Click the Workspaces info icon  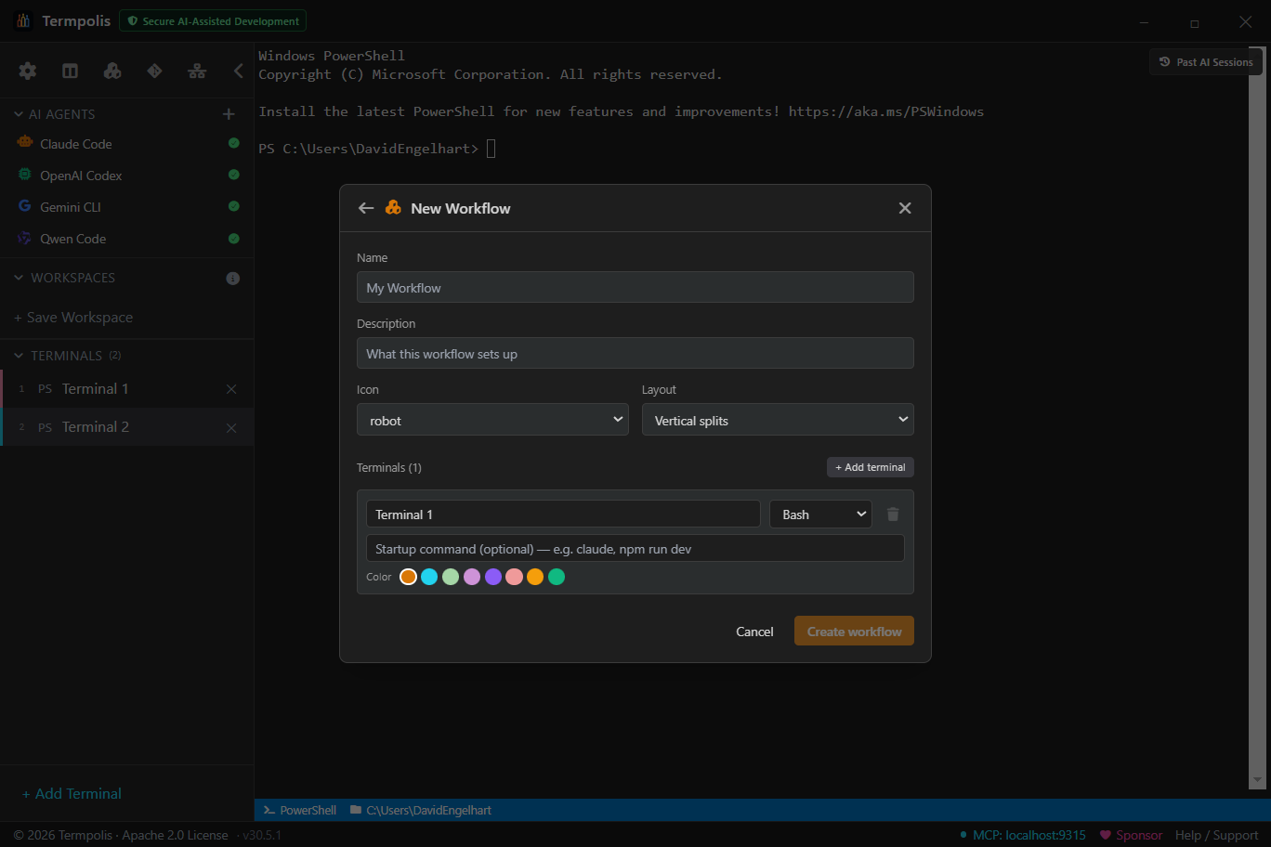(233, 278)
